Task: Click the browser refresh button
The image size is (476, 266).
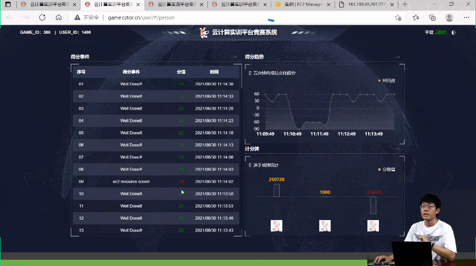Action: click(x=42, y=17)
